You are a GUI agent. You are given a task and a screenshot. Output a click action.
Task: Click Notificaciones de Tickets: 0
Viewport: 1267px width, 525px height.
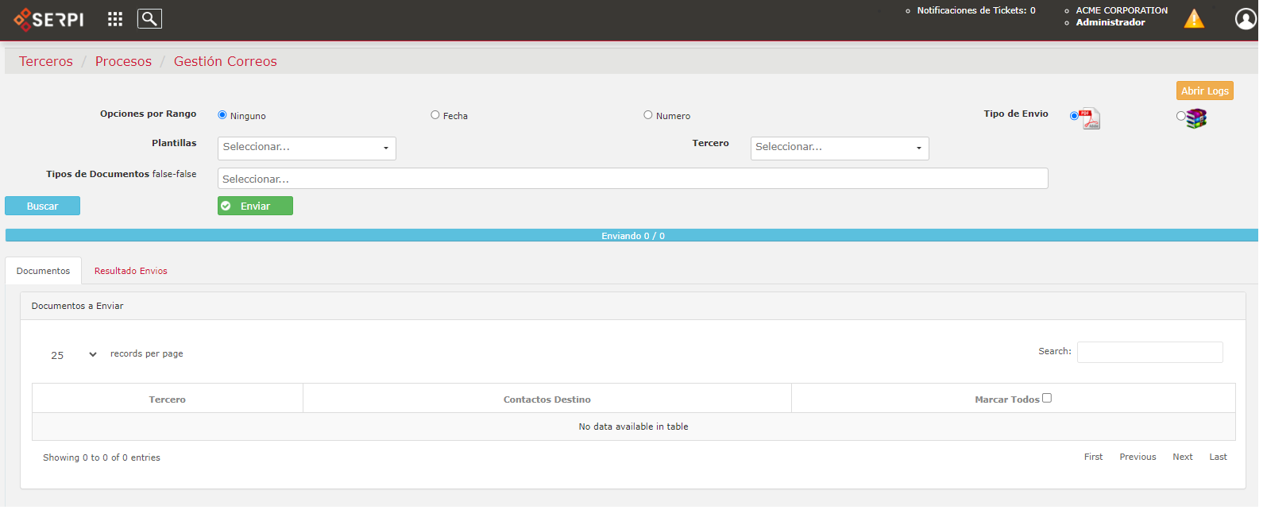[976, 11]
